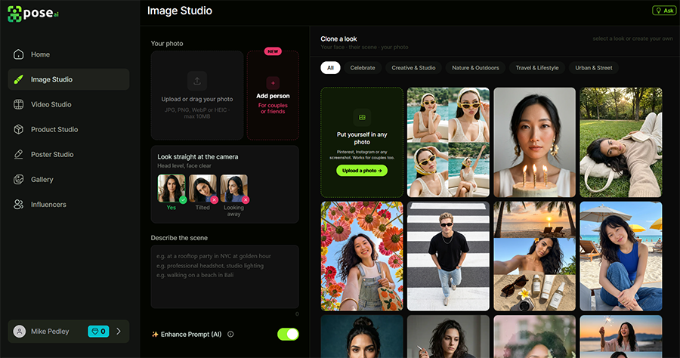Click the Gallery icon in sidebar
This screenshot has height=358, width=680.
point(18,180)
